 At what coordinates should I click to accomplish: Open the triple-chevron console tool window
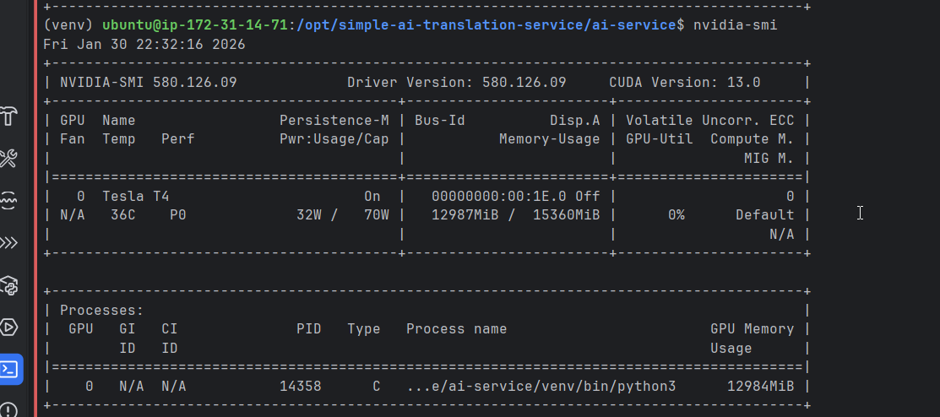8,242
